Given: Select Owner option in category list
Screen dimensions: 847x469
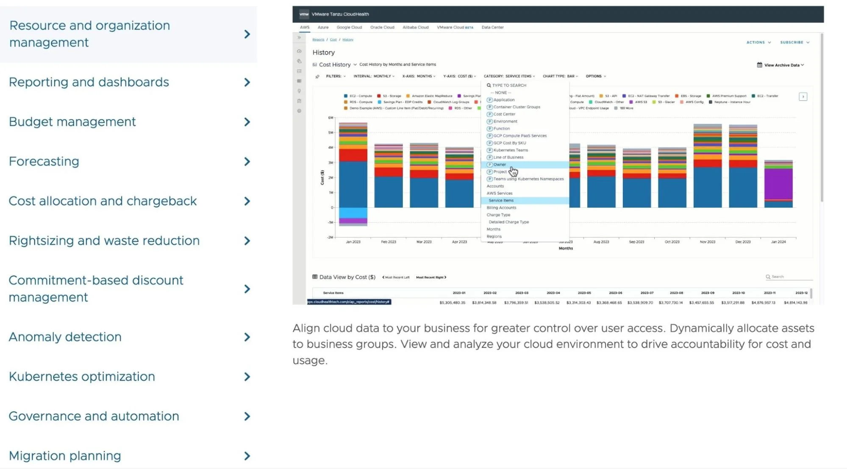Looking at the screenshot, I should pyautogui.click(x=525, y=165).
